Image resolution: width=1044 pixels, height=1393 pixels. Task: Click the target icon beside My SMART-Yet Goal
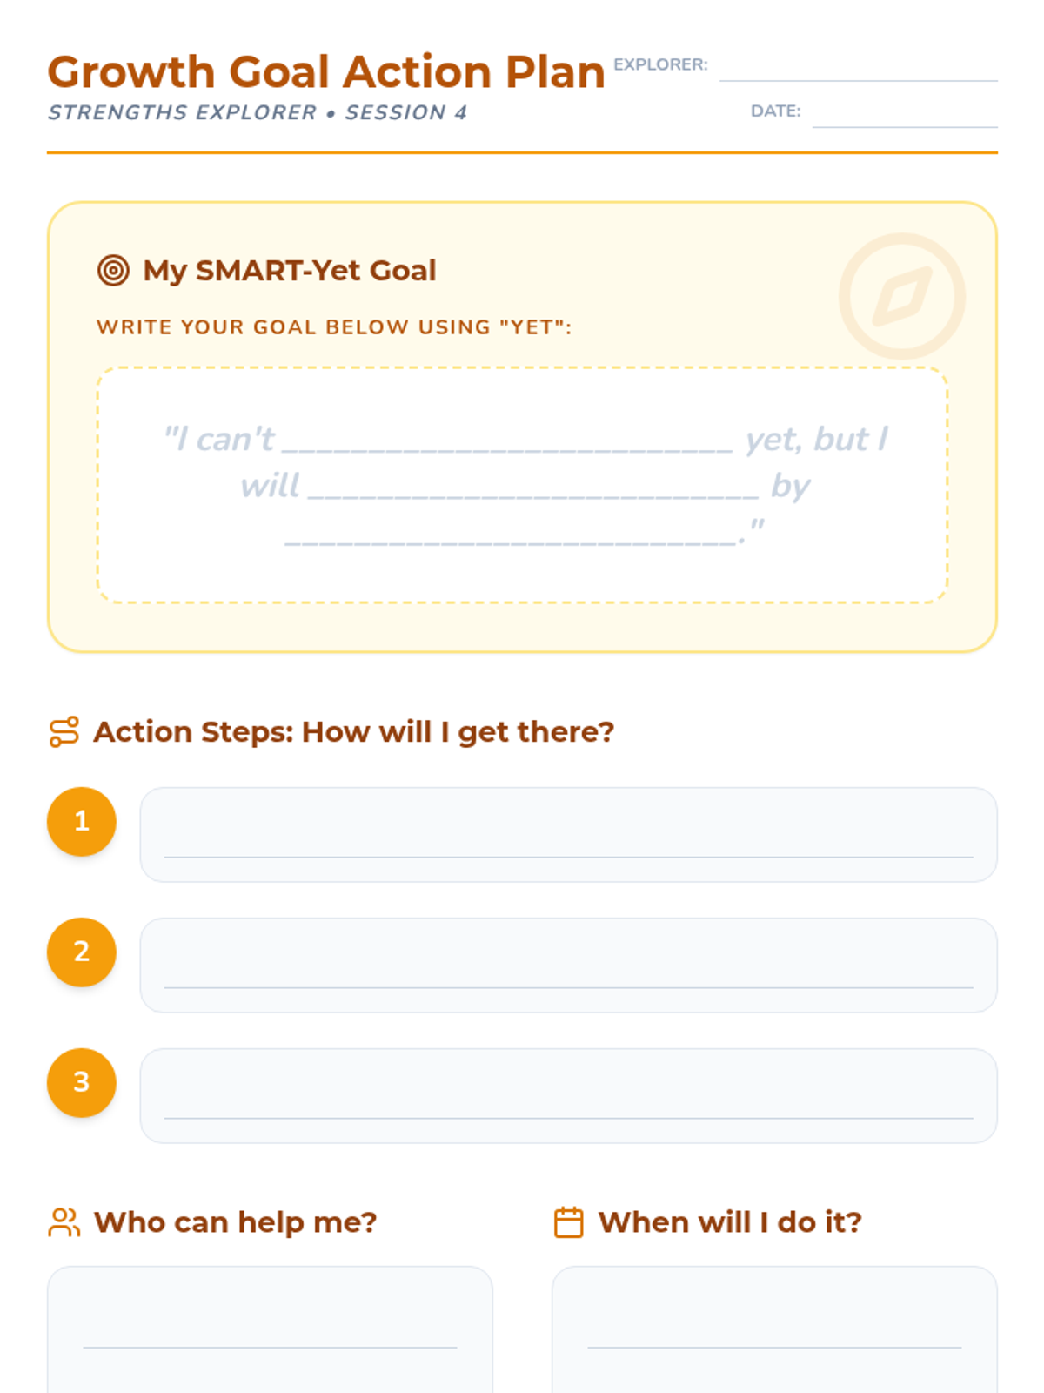113,271
